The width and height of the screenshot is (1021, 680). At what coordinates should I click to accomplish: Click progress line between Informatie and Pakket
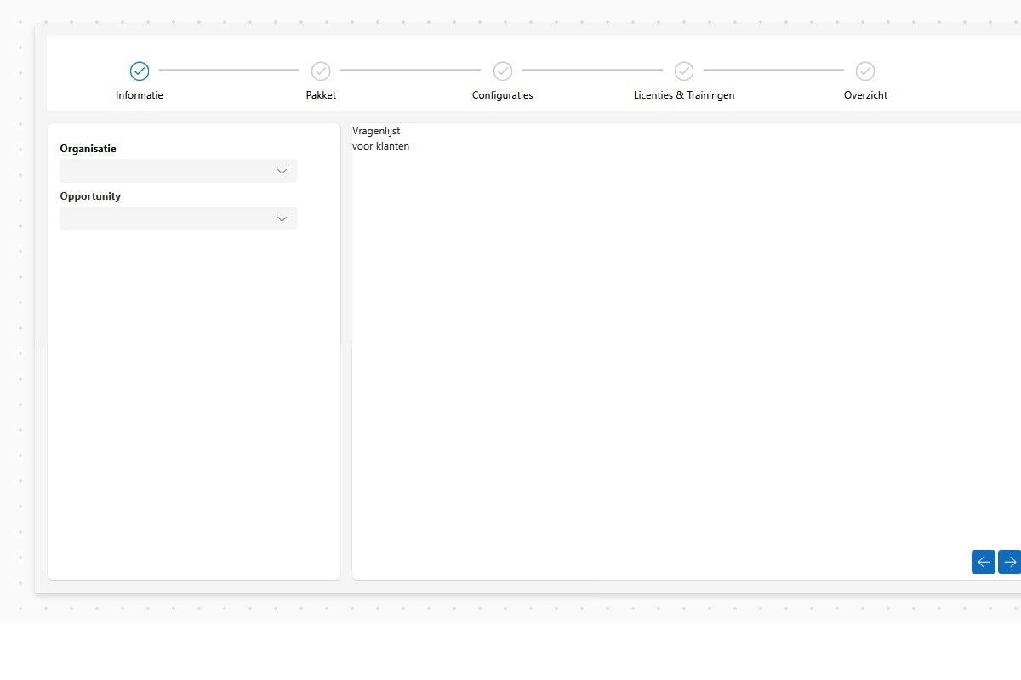point(229,71)
